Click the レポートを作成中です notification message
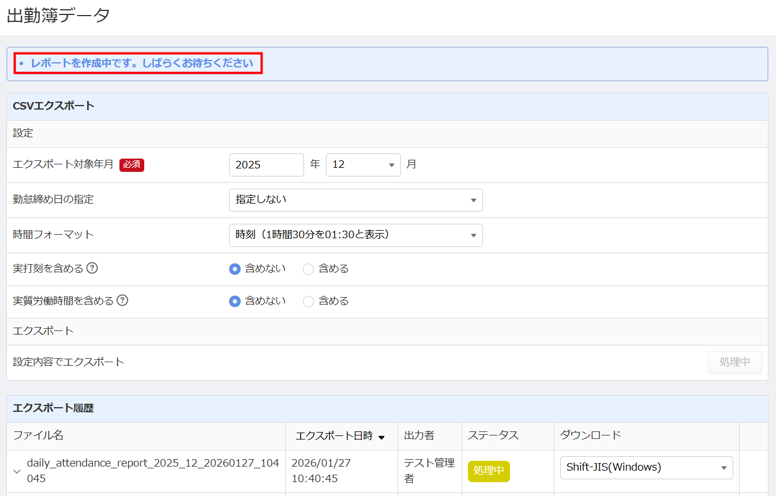This screenshot has height=496, width=776. (x=142, y=63)
